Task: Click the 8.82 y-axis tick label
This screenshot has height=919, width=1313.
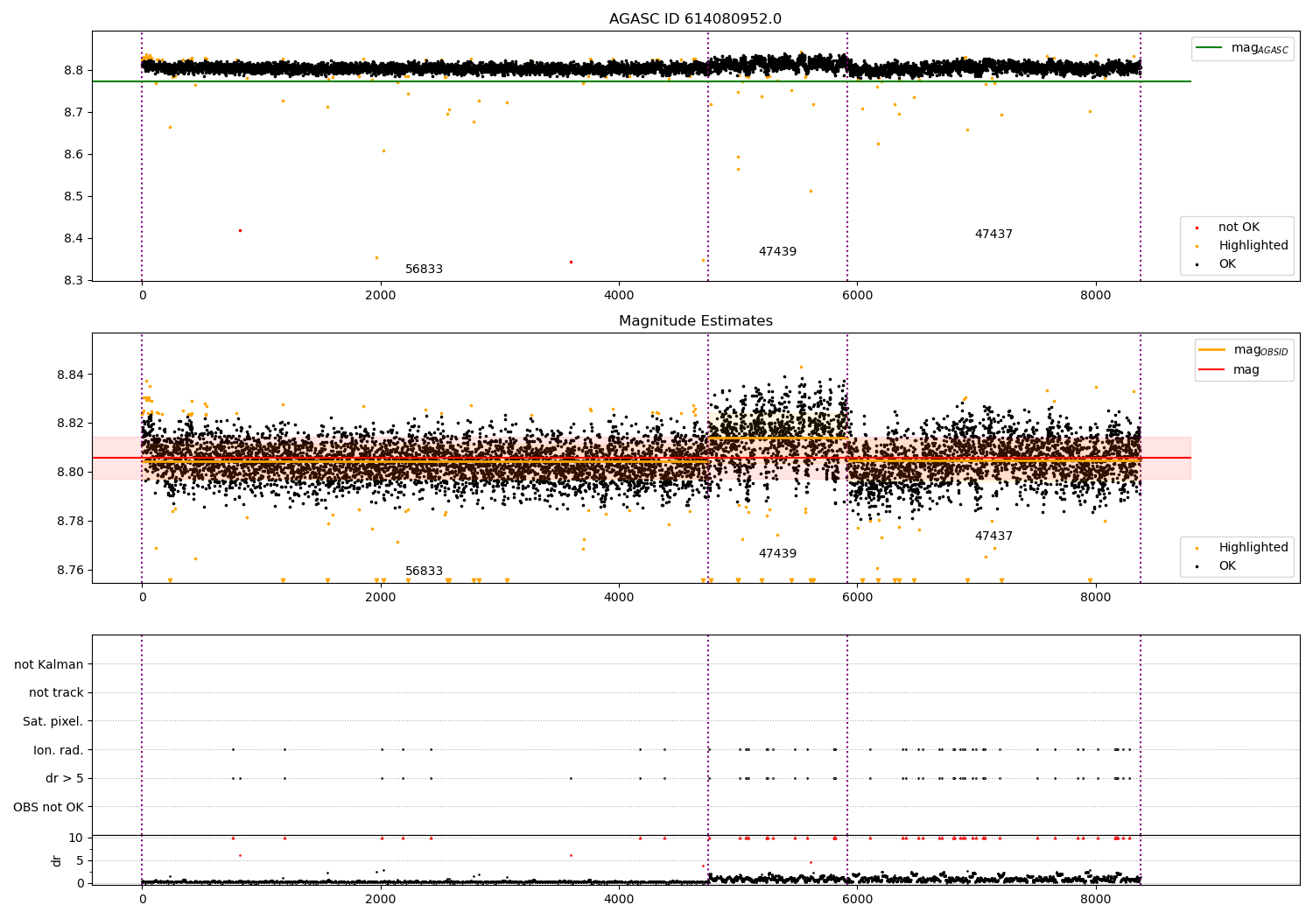Action: (x=70, y=424)
